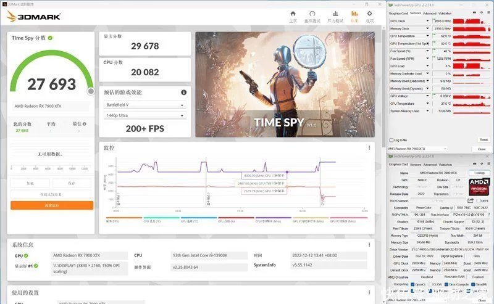Viewport: 494px width, 304px height.
Task: Open the GPU Voltage sensor dropdown arrow
Action: coord(427,96)
